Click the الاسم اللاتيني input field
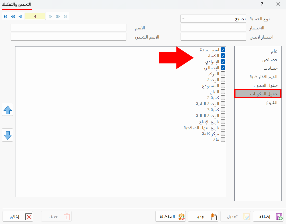Image resolution: width=286 pixels, height=224 pixels. [69, 37]
